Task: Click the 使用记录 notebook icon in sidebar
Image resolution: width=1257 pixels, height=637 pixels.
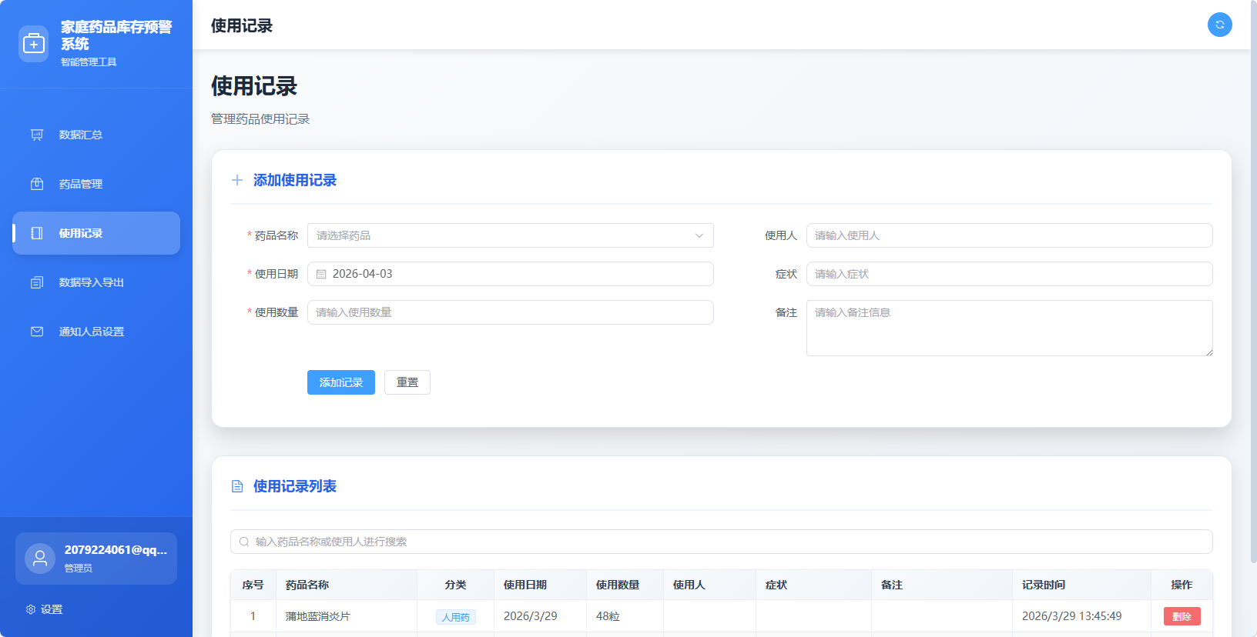Action: 37,233
